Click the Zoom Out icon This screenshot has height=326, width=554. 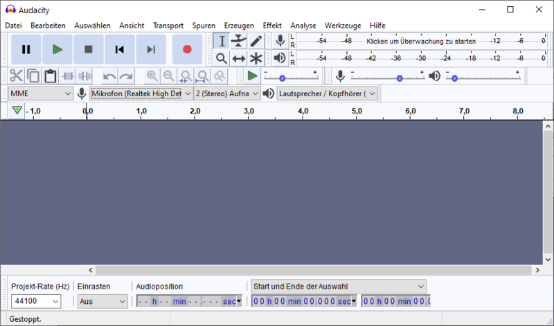tap(169, 76)
